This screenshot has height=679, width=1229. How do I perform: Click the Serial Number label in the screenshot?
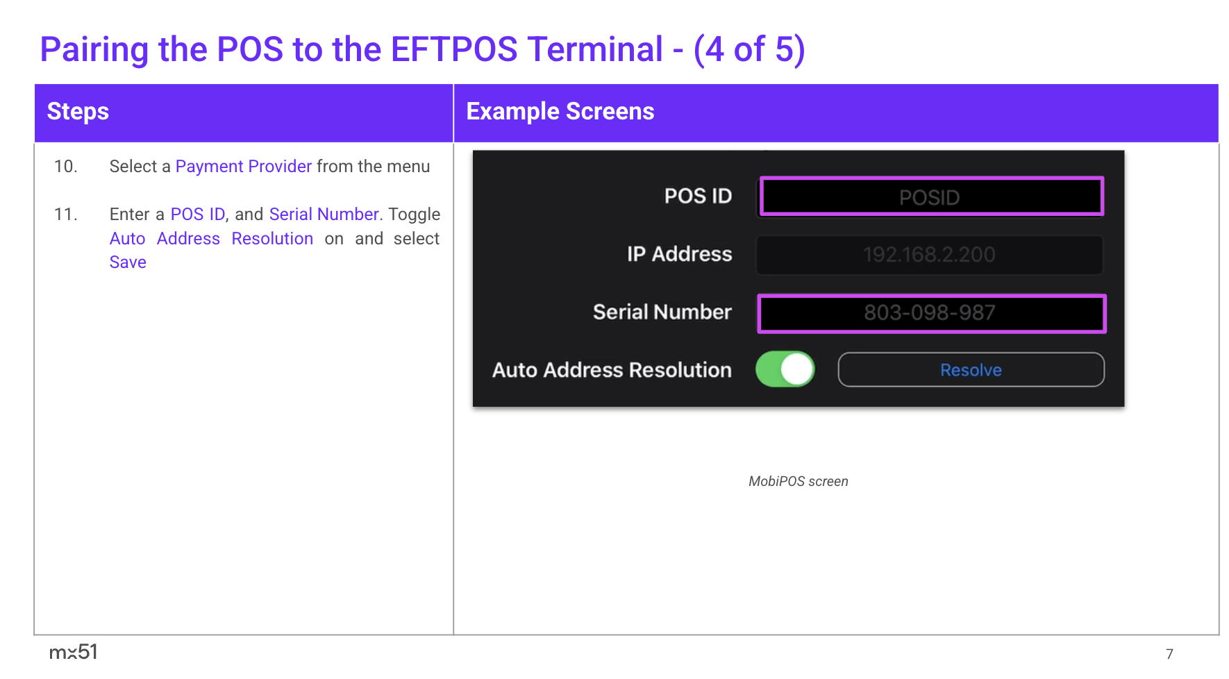point(662,312)
